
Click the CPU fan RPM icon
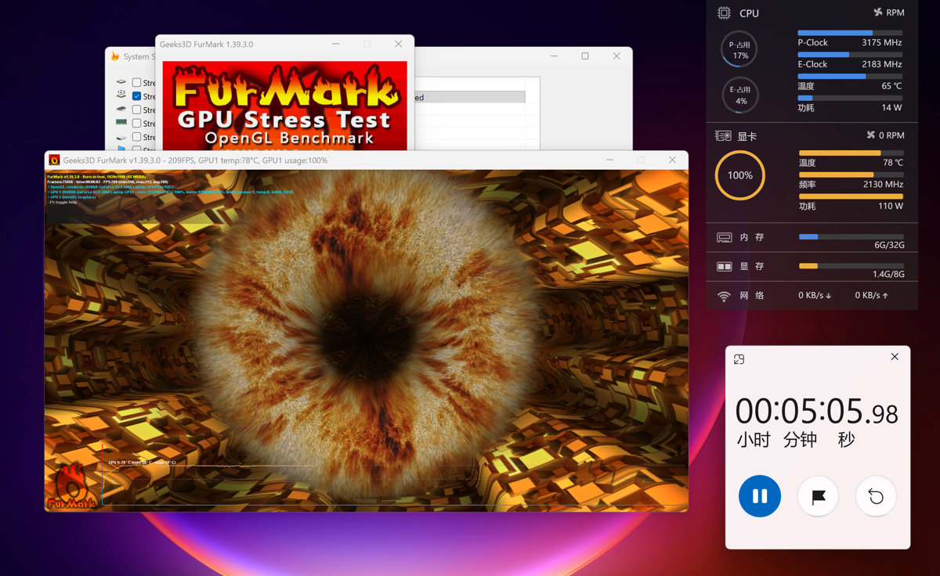click(878, 13)
